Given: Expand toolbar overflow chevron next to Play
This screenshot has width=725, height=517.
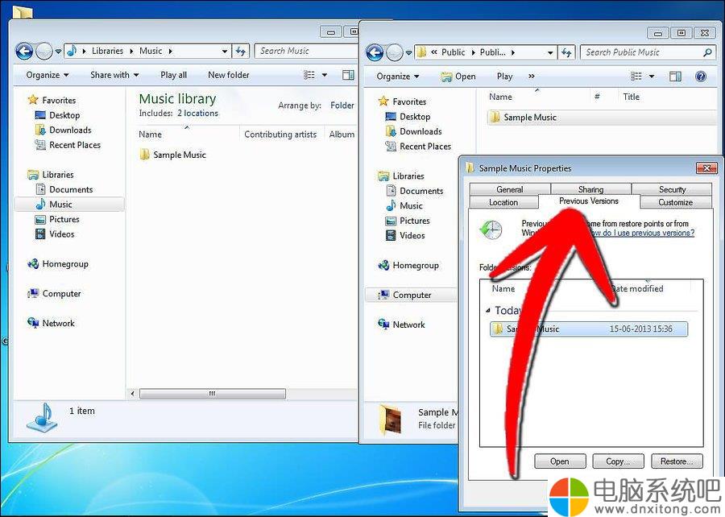Looking at the screenshot, I should point(532,77).
